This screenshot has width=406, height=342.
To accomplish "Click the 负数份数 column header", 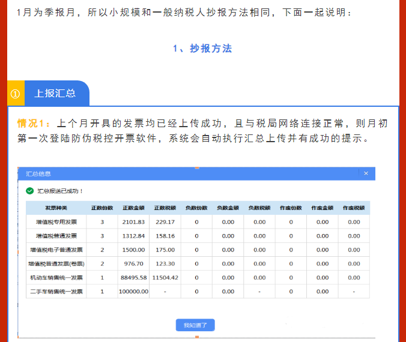I will pos(196,208).
